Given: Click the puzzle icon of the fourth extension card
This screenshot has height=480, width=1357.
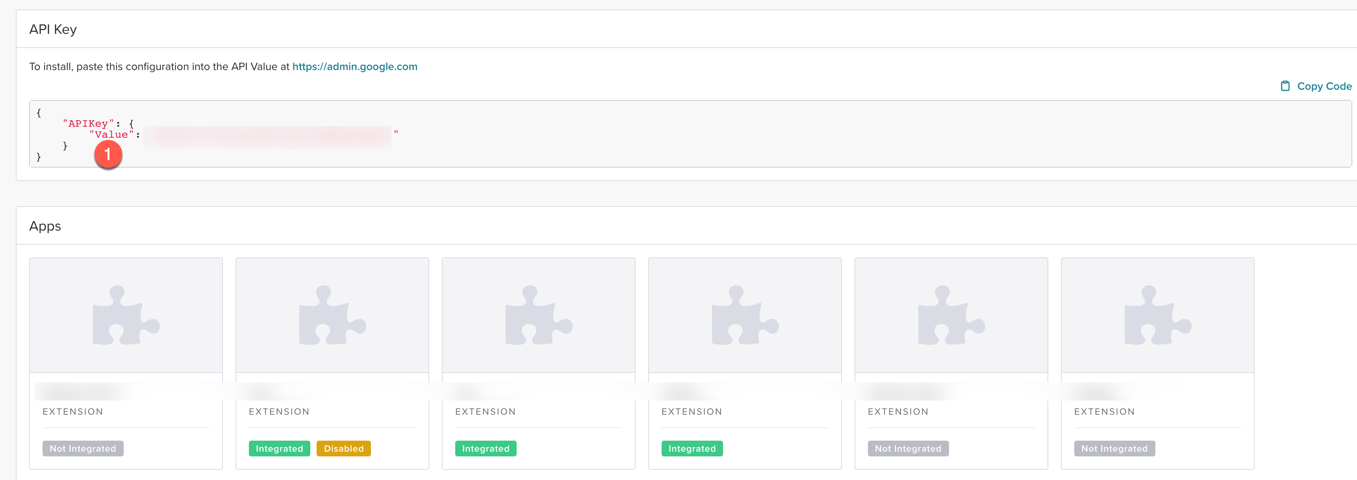Looking at the screenshot, I should 745,315.
